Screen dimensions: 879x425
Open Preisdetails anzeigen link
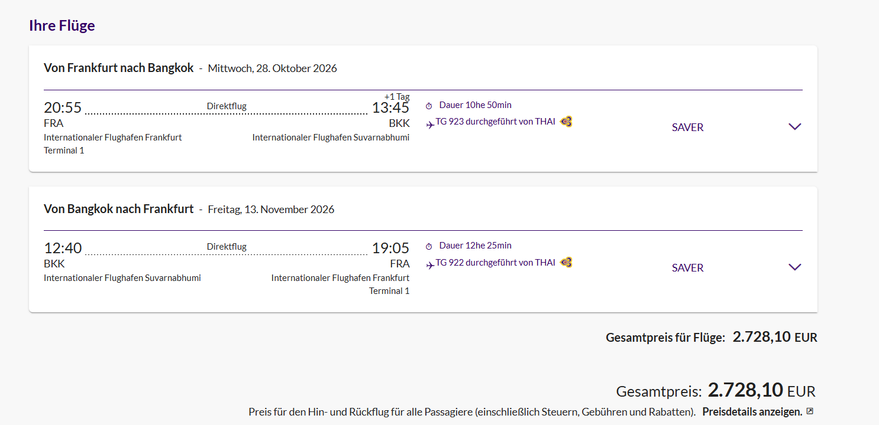[x=752, y=411]
